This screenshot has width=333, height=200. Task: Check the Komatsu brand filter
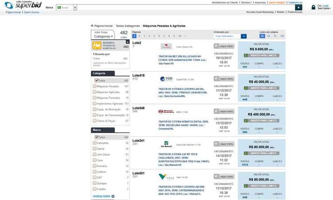[x=94, y=166]
